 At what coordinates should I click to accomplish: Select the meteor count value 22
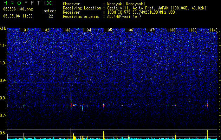(x=51, y=16)
